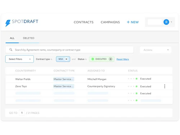The image size is (180, 135).
Task: Open the CONTRACTS menu
Action: coord(84,22)
